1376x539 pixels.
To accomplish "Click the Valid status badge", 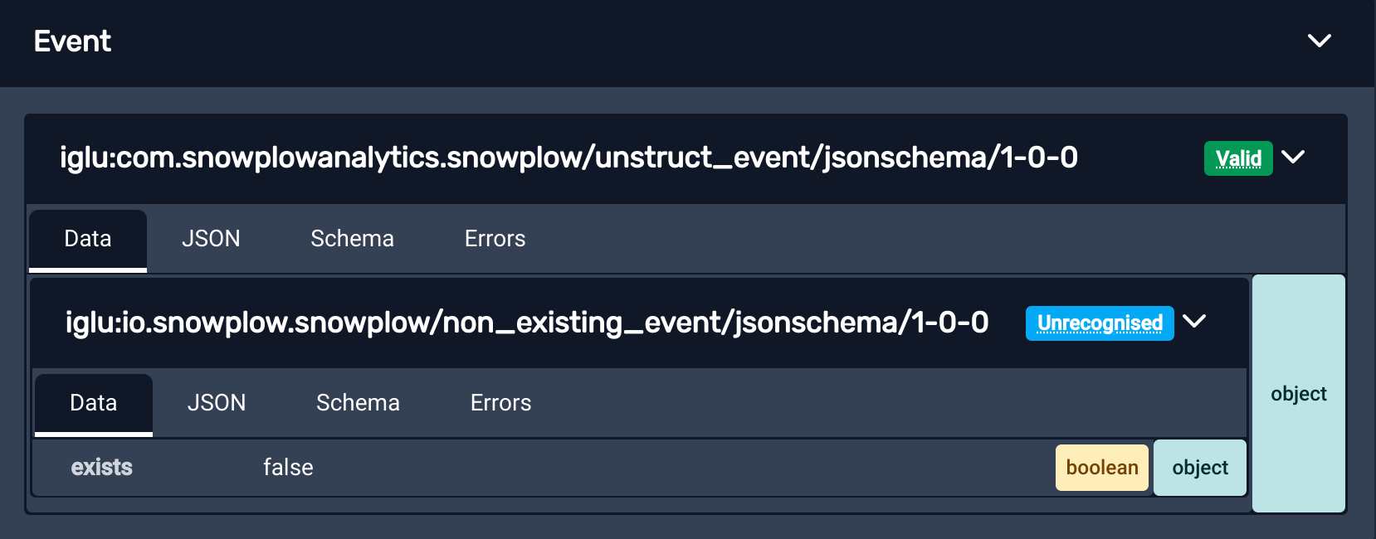I will (1237, 158).
